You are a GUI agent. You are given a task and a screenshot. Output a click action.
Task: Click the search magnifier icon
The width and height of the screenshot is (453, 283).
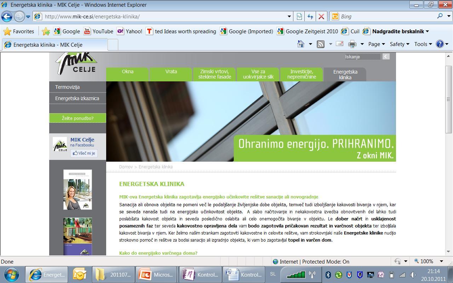coord(440,16)
